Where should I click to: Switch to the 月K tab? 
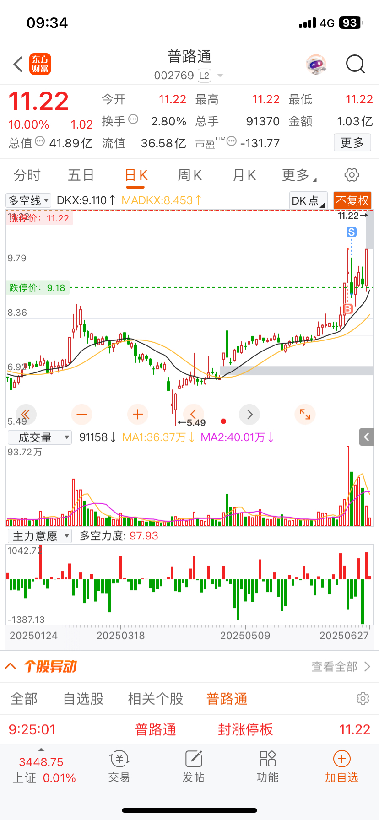(x=244, y=175)
